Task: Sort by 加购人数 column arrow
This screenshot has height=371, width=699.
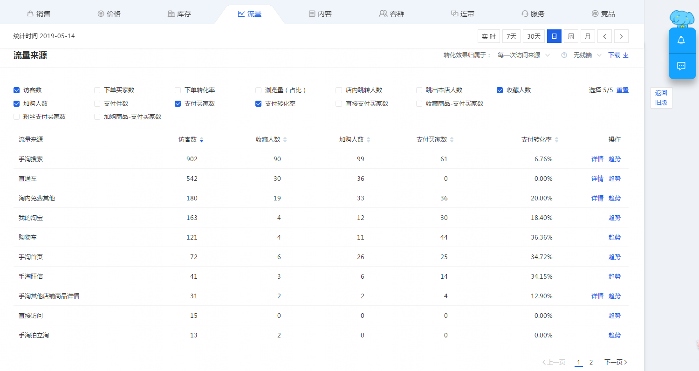Action: pyautogui.click(x=368, y=140)
